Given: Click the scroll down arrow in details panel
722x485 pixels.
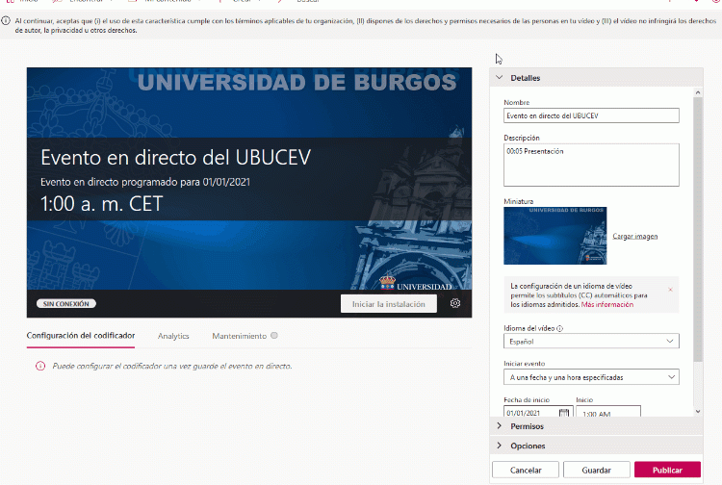Looking at the screenshot, I should [698, 411].
